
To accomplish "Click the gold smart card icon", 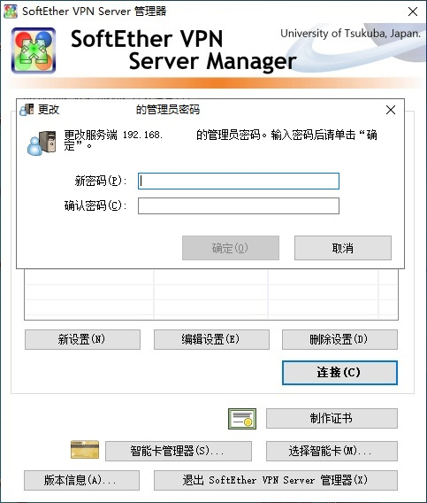I will [x=85, y=450].
